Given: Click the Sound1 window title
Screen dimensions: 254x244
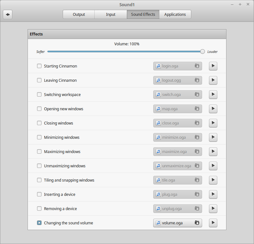Looking at the screenshot, I should click(127, 5).
